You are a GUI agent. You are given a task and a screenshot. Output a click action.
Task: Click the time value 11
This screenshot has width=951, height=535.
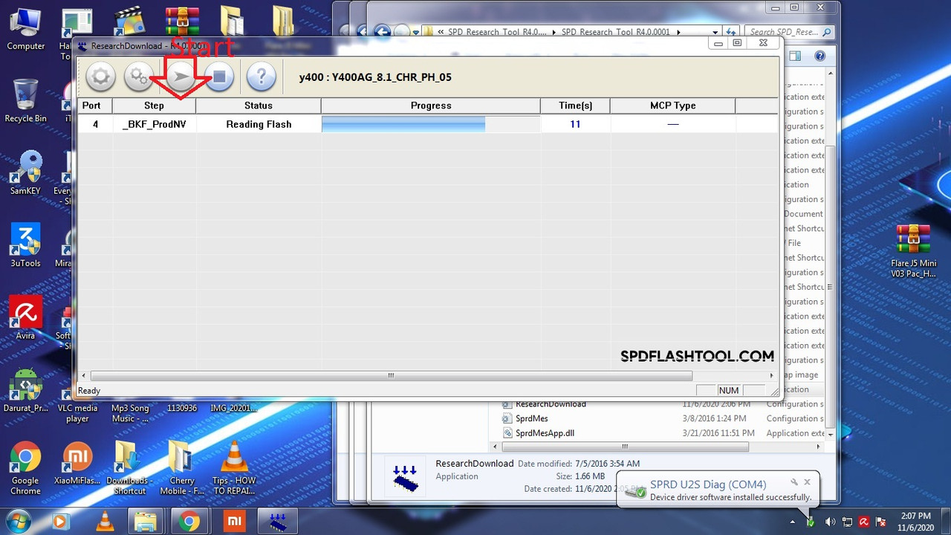coord(575,124)
